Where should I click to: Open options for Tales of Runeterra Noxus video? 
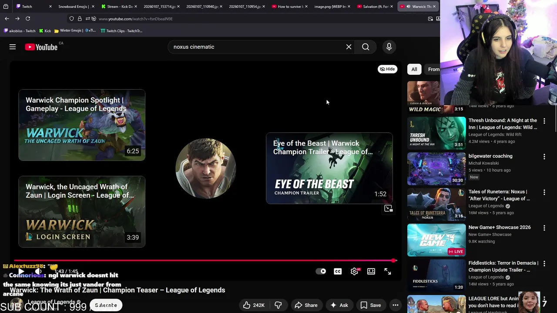tap(544, 192)
